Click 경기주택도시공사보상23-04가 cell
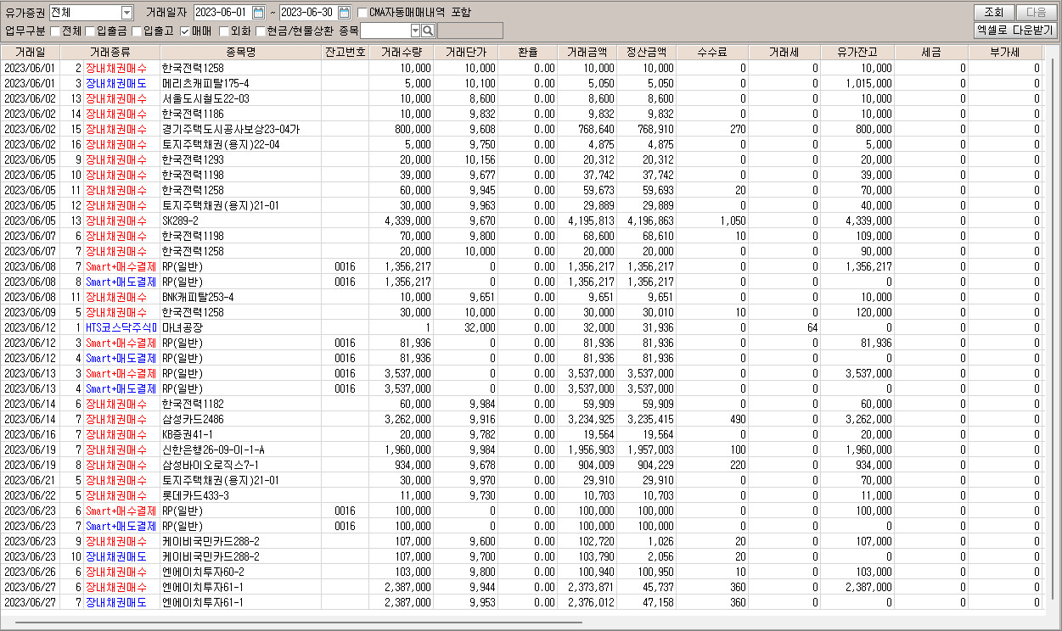Image resolution: width=1062 pixels, height=631 pixels. [231, 130]
